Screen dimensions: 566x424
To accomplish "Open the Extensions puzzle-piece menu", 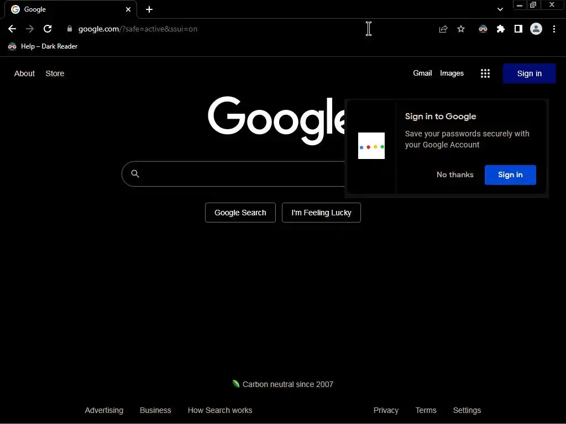I will pyautogui.click(x=501, y=29).
